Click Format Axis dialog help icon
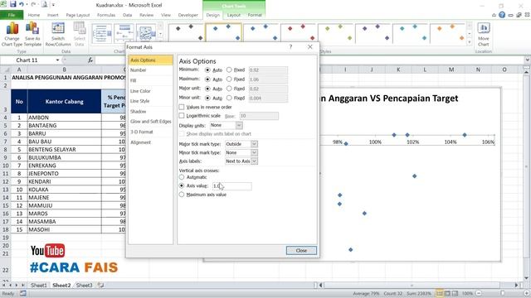Viewport: 531px width, 298px height. click(290, 47)
